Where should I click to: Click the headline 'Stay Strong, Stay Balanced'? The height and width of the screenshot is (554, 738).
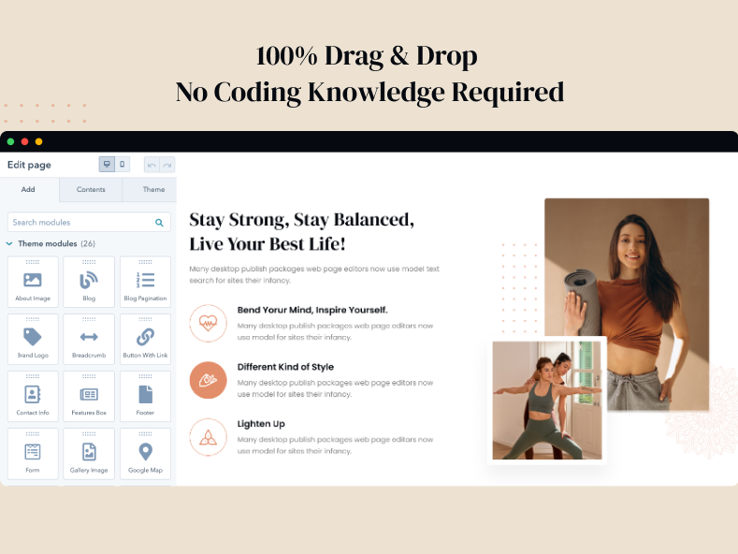pos(302,220)
